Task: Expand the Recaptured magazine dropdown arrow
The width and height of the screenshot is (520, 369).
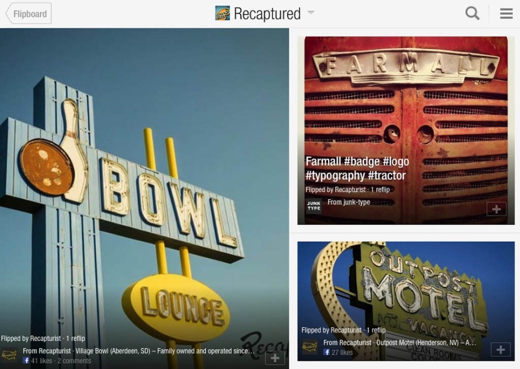Action: (x=311, y=13)
